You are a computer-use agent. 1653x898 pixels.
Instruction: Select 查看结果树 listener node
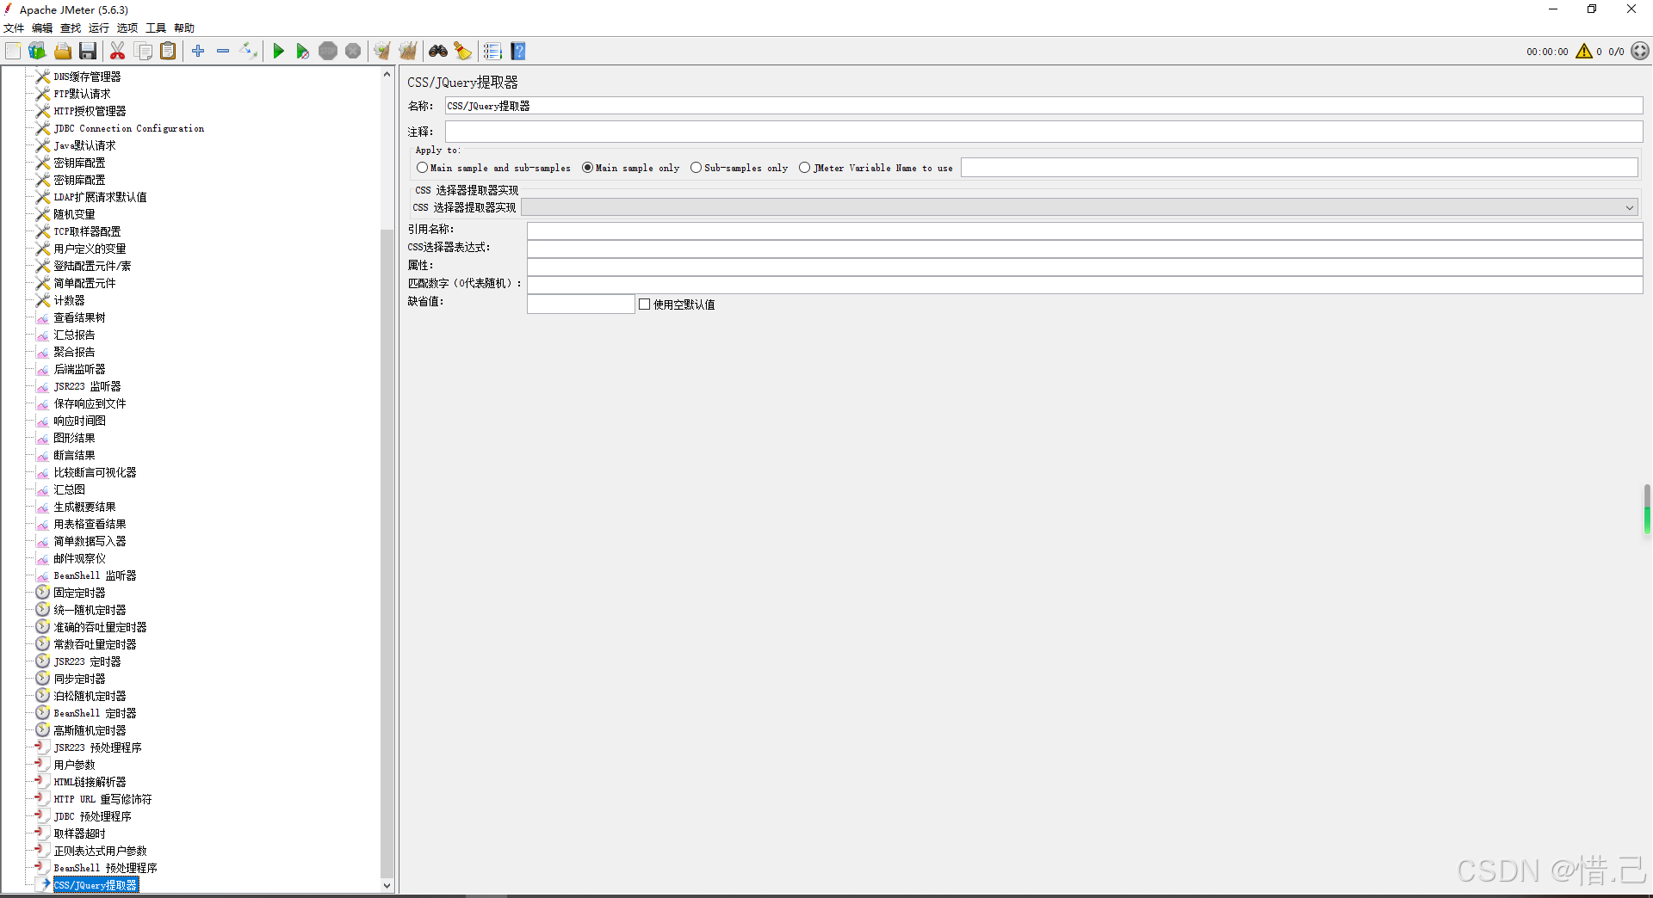pyautogui.click(x=79, y=317)
